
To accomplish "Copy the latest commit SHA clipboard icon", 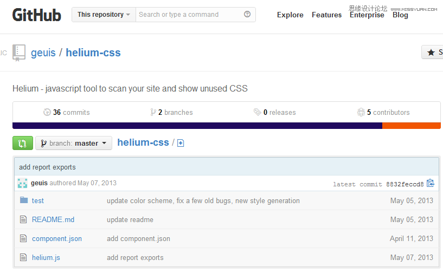I will click(x=431, y=183).
